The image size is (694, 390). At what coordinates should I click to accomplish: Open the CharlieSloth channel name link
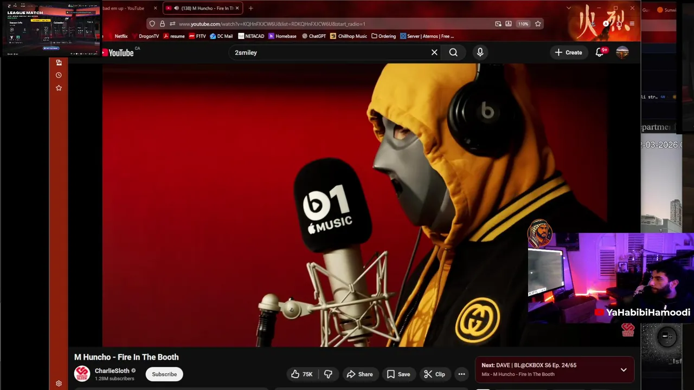[x=112, y=371]
